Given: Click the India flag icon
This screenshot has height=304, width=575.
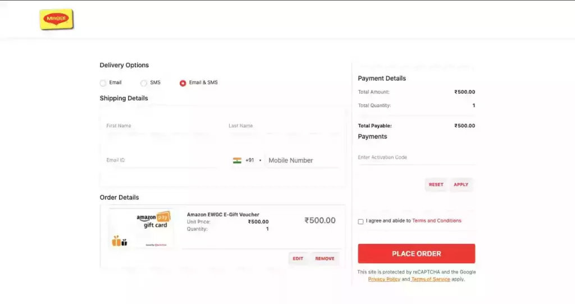Looking at the screenshot, I should tap(237, 160).
